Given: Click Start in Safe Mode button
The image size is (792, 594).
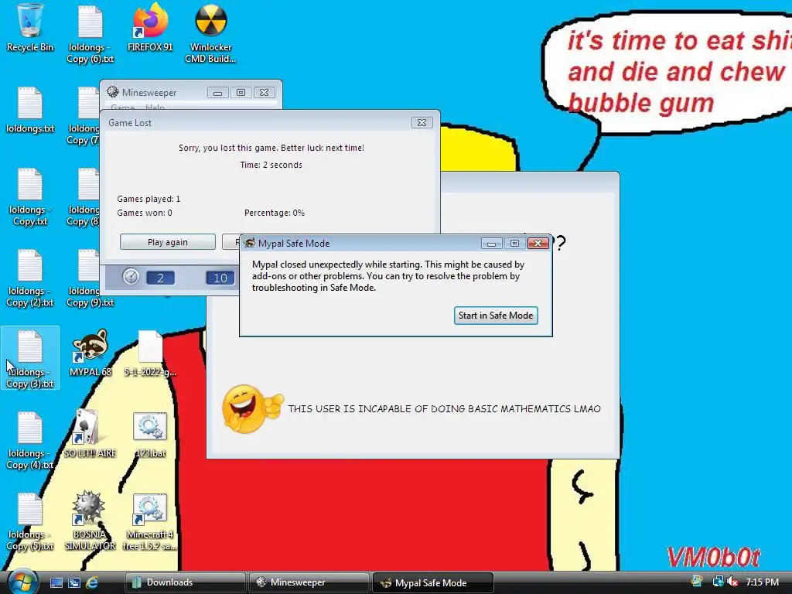Looking at the screenshot, I should click(496, 316).
